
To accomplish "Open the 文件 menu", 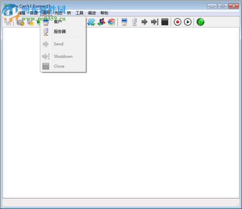I will 9,13.
